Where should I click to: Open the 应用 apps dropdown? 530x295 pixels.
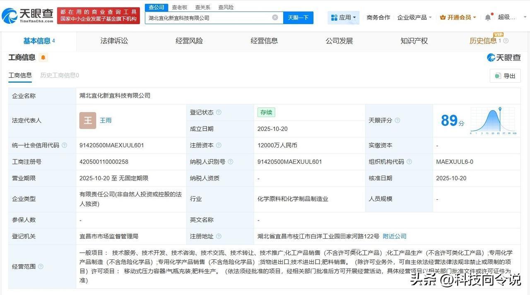coord(344,17)
